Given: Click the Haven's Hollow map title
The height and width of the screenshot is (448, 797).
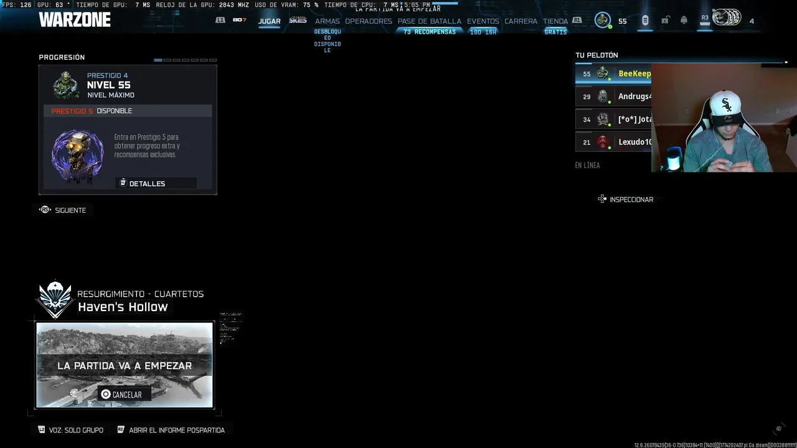Looking at the screenshot, I should pyautogui.click(x=123, y=307).
